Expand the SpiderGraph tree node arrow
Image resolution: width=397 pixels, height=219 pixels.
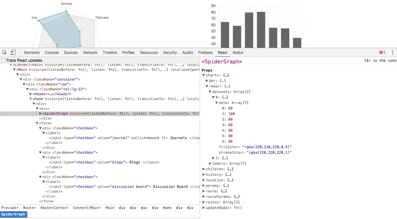point(41,113)
